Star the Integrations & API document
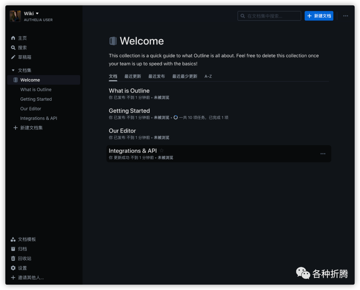This screenshot has height=290, width=360. pyautogui.click(x=162, y=151)
